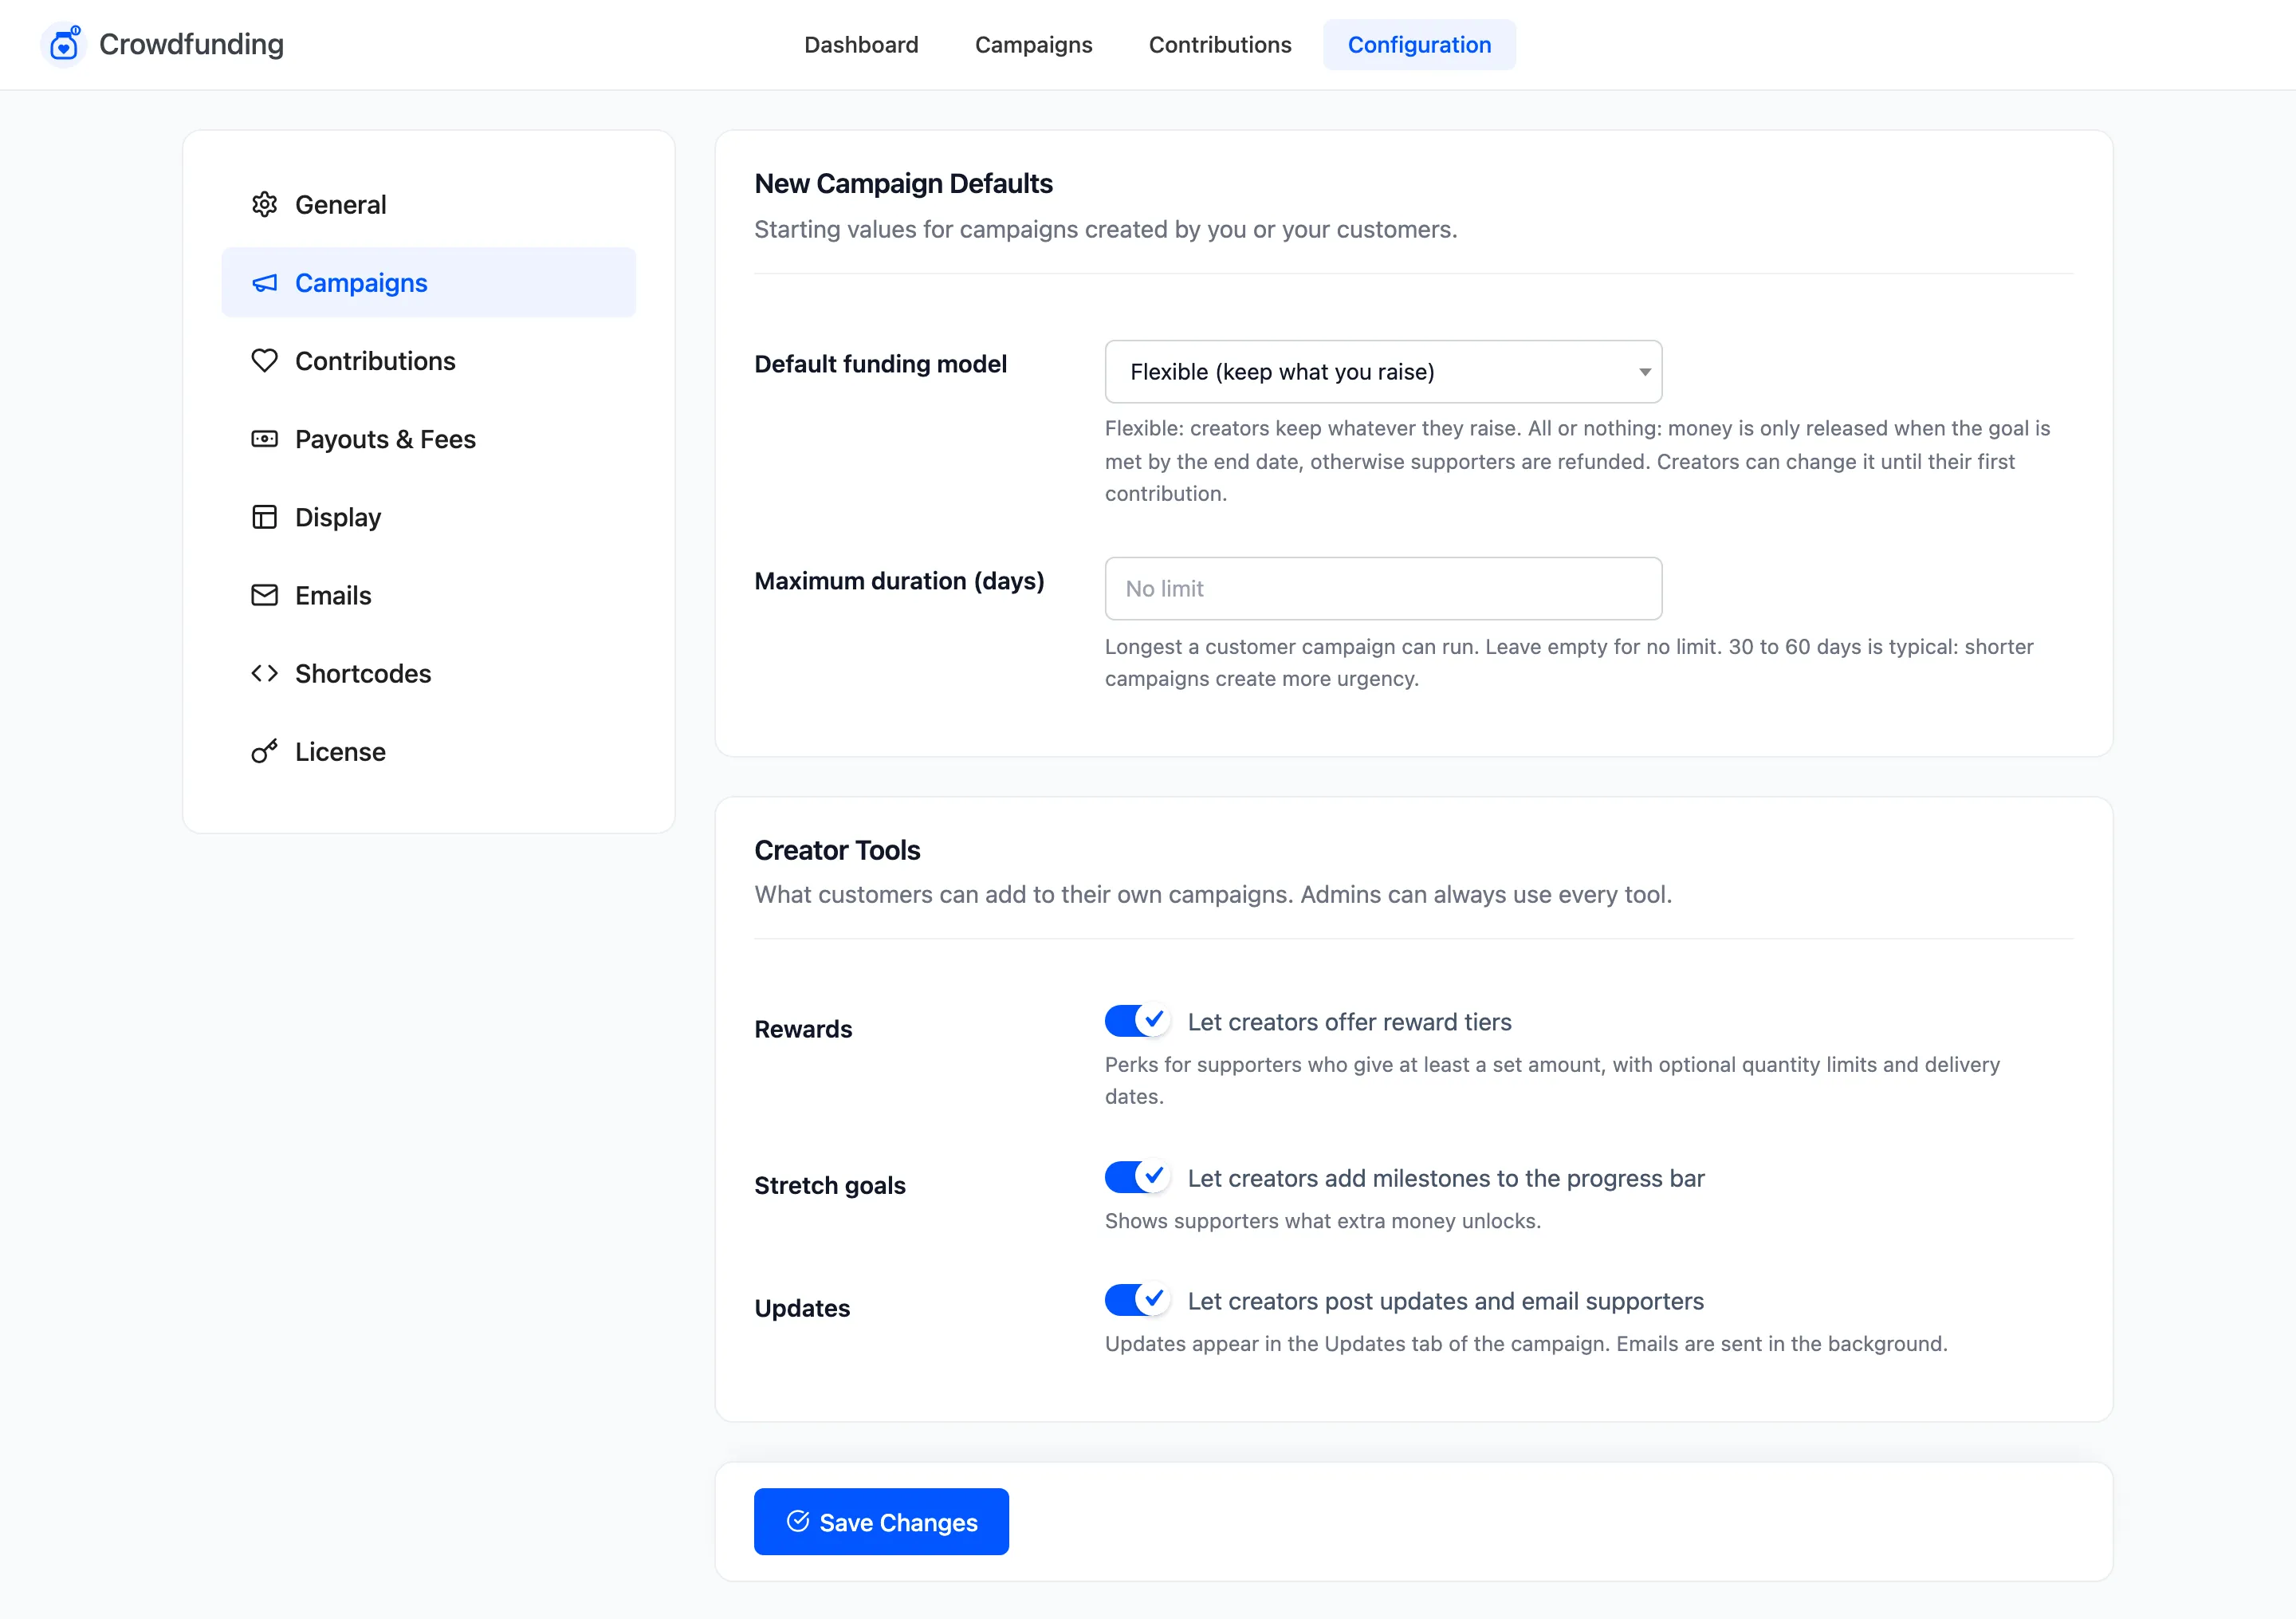The width and height of the screenshot is (2296, 1619).
Task: Click the Maximum duration days field
Action: [1383, 589]
